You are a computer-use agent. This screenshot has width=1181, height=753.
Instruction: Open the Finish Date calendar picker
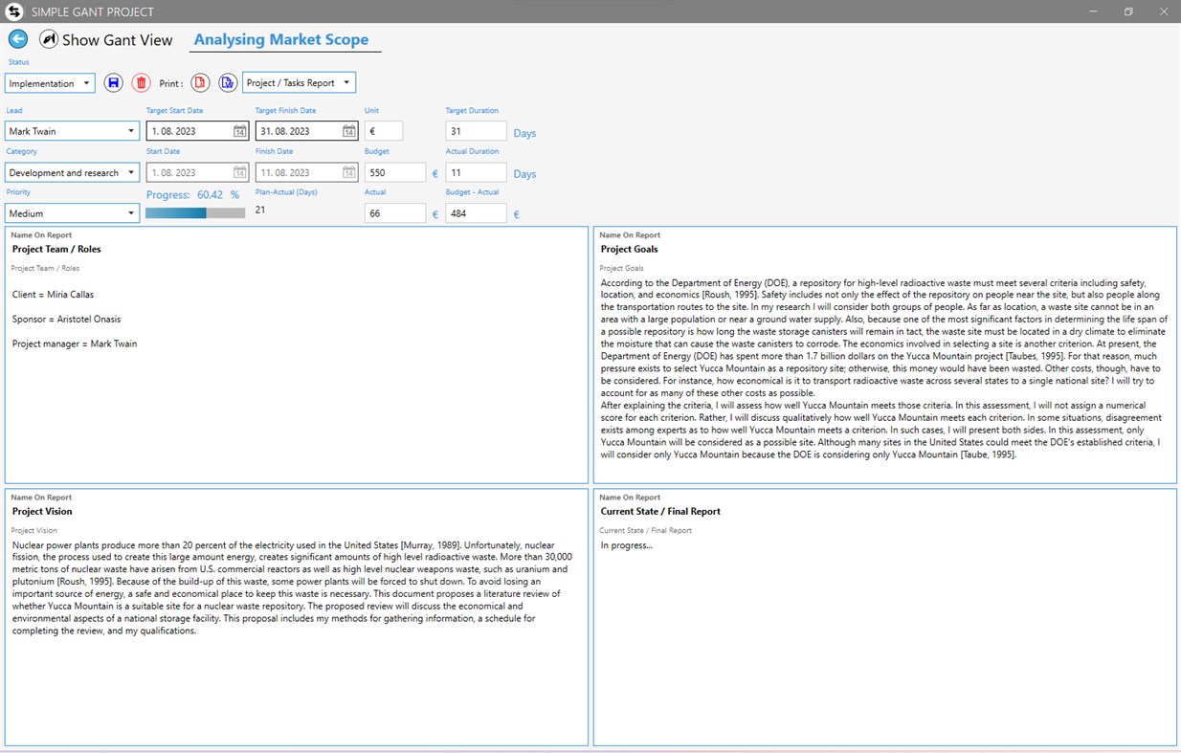click(347, 171)
